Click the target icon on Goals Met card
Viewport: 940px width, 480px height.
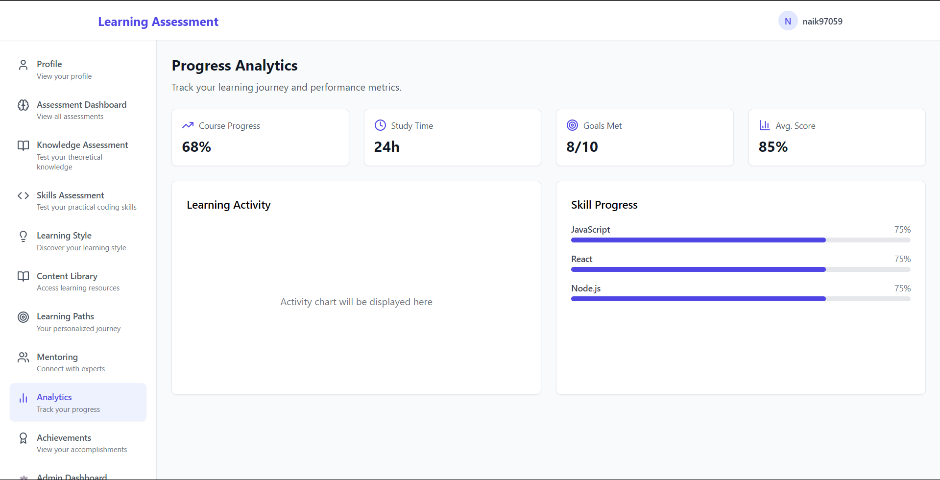(572, 125)
